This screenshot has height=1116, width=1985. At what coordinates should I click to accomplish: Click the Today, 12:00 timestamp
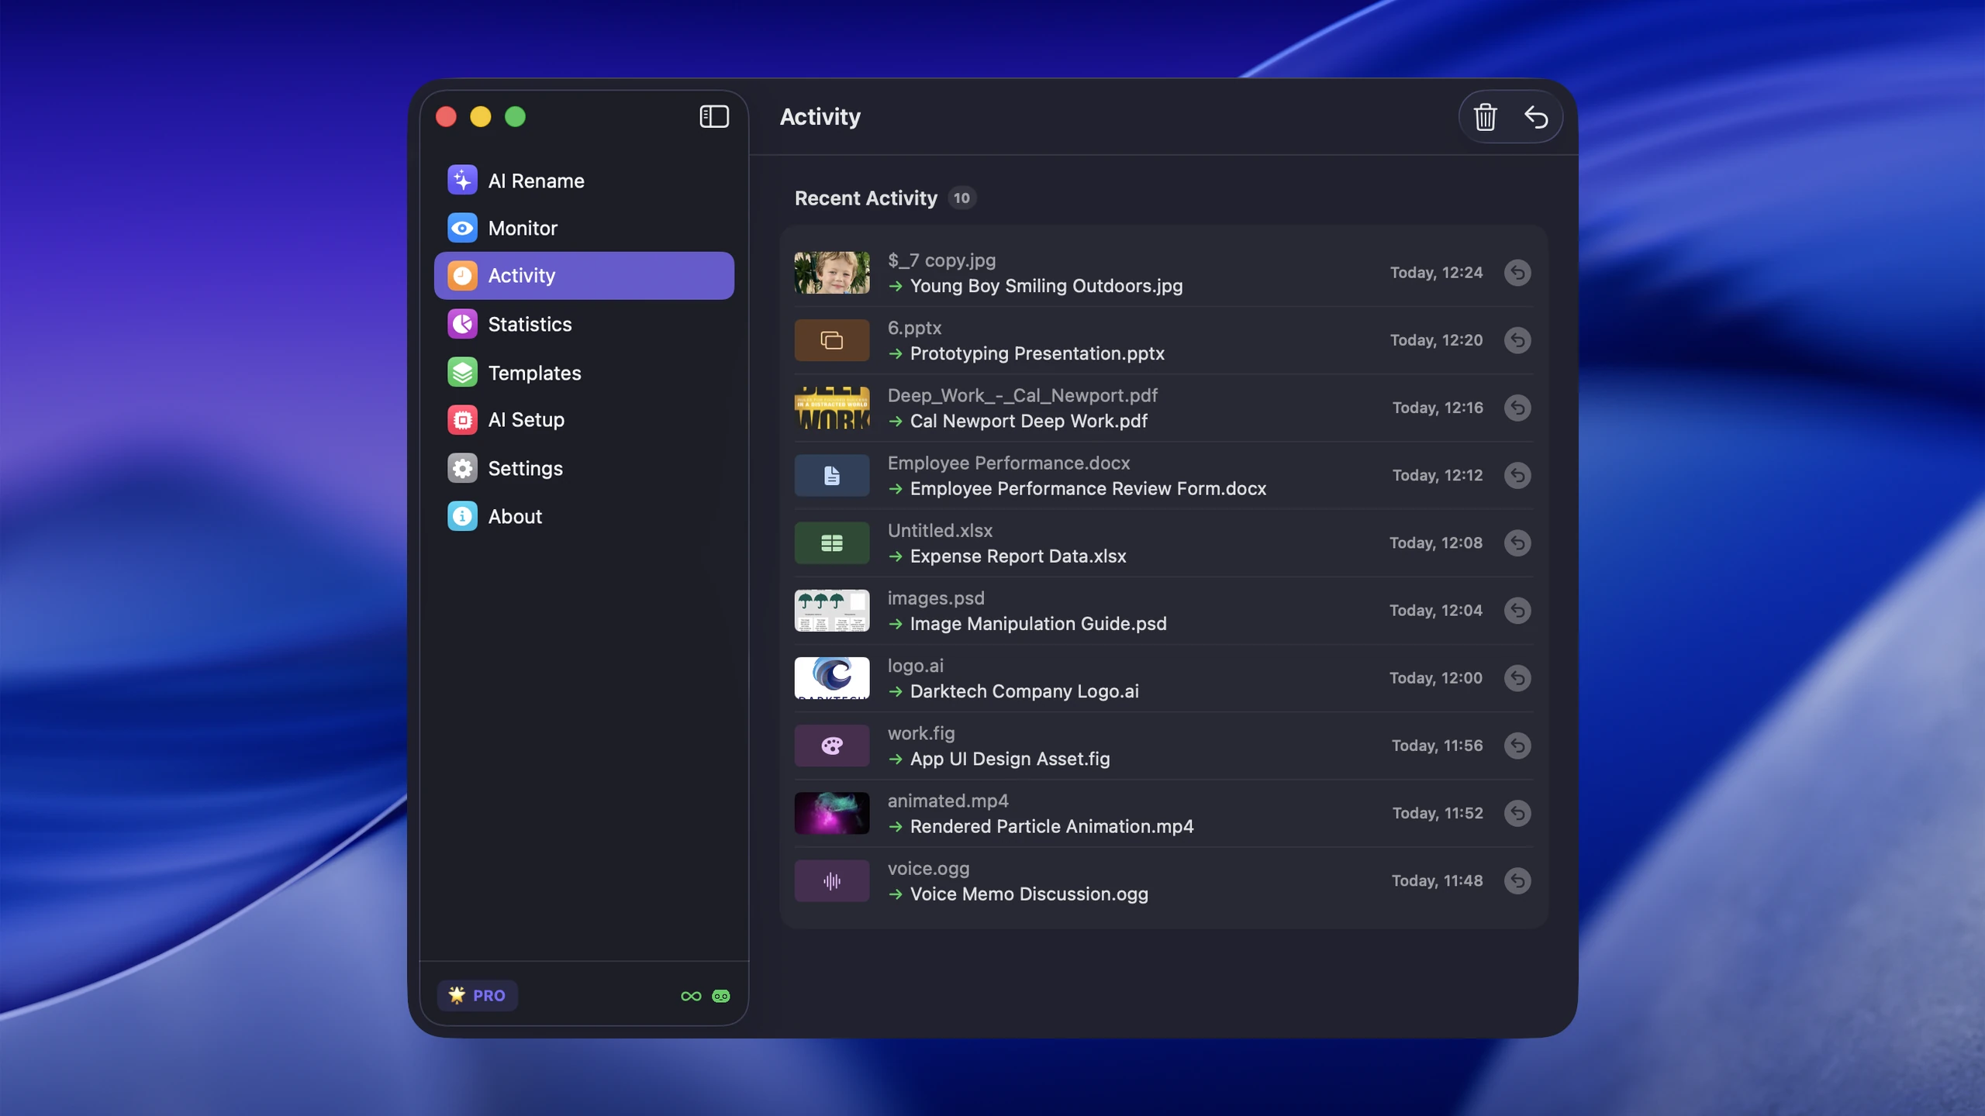(1436, 678)
